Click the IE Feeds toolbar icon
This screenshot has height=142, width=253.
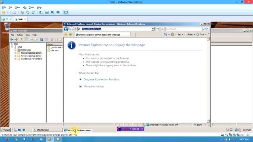(x=172, y=34)
